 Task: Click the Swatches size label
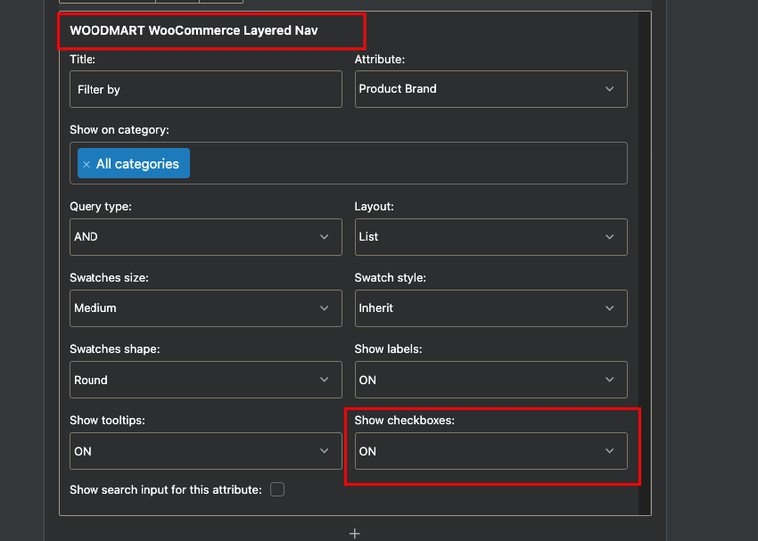click(x=110, y=278)
